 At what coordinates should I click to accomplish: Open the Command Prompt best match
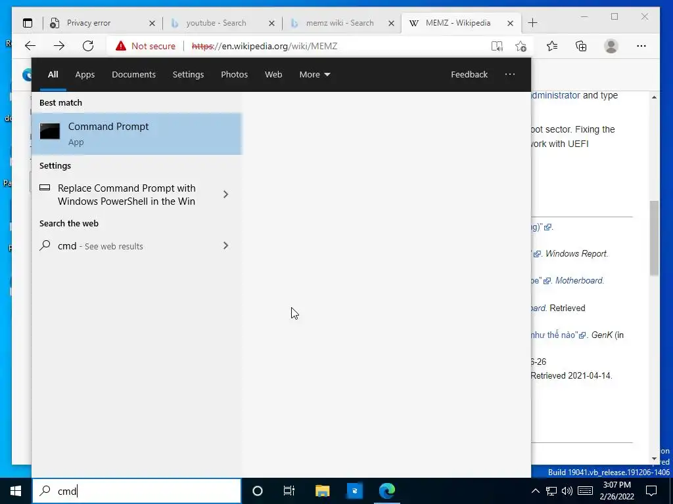click(x=137, y=134)
